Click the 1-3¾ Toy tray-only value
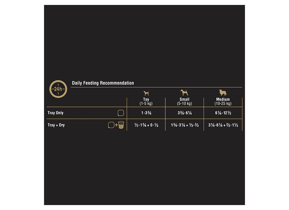The height and width of the screenshot is (210, 289). pos(146,113)
